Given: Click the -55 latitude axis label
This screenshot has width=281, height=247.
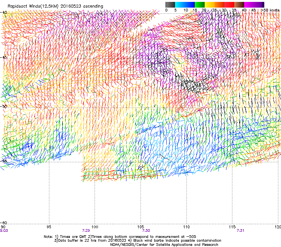Looking at the screenshot, I should [x=4, y=161].
